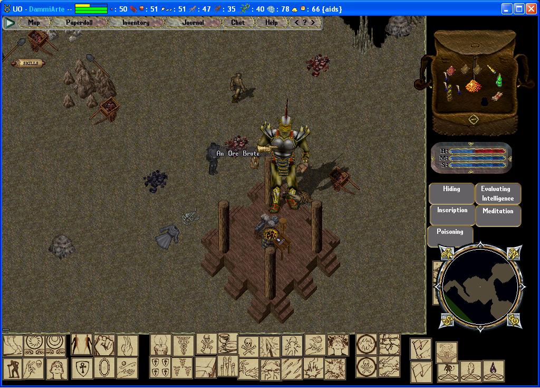Cast the plain skull and crossbones Poison spell
Screen dimensions: 540x388
point(249,347)
